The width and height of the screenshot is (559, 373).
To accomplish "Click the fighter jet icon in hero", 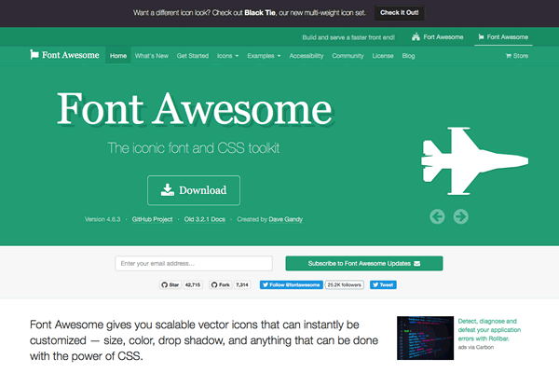I will pos(474,161).
